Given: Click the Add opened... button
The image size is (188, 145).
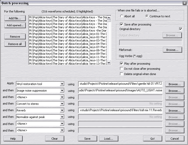Looking at the screenshot, I should (x=15, y=25).
